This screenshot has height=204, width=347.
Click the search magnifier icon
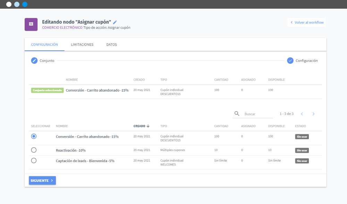pyautogui.click(x=237, y=114)
